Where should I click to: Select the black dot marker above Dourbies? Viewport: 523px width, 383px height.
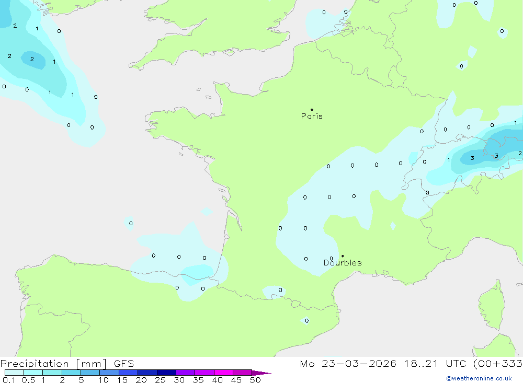click(343, 256)
